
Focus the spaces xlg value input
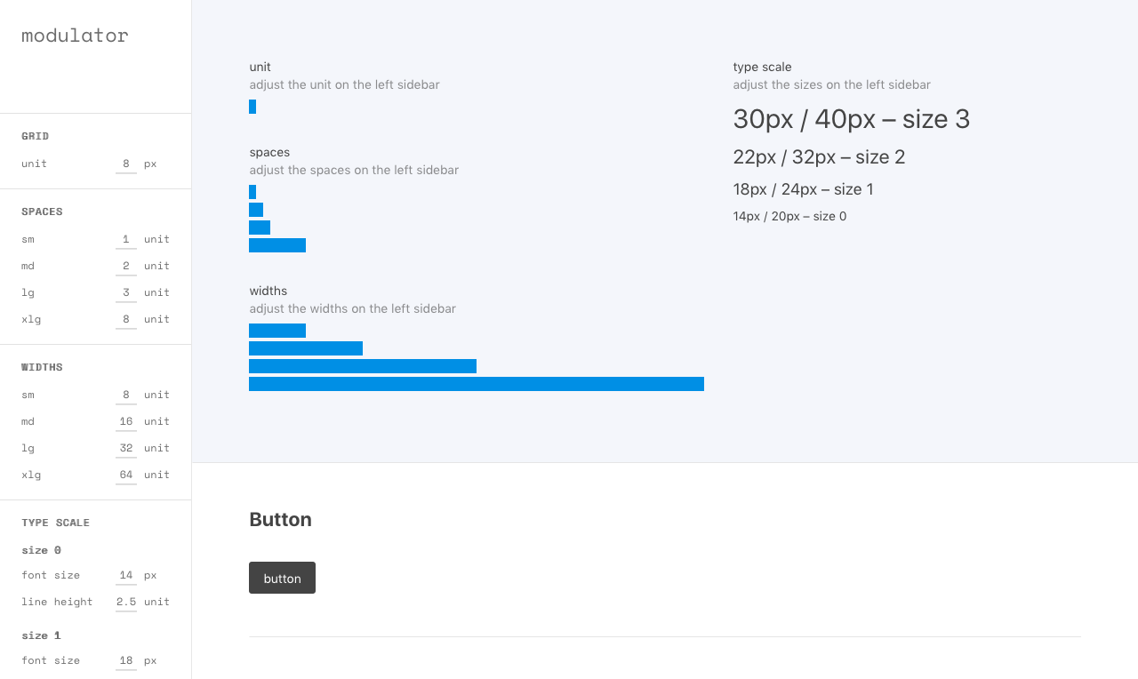tap(126, 319)
